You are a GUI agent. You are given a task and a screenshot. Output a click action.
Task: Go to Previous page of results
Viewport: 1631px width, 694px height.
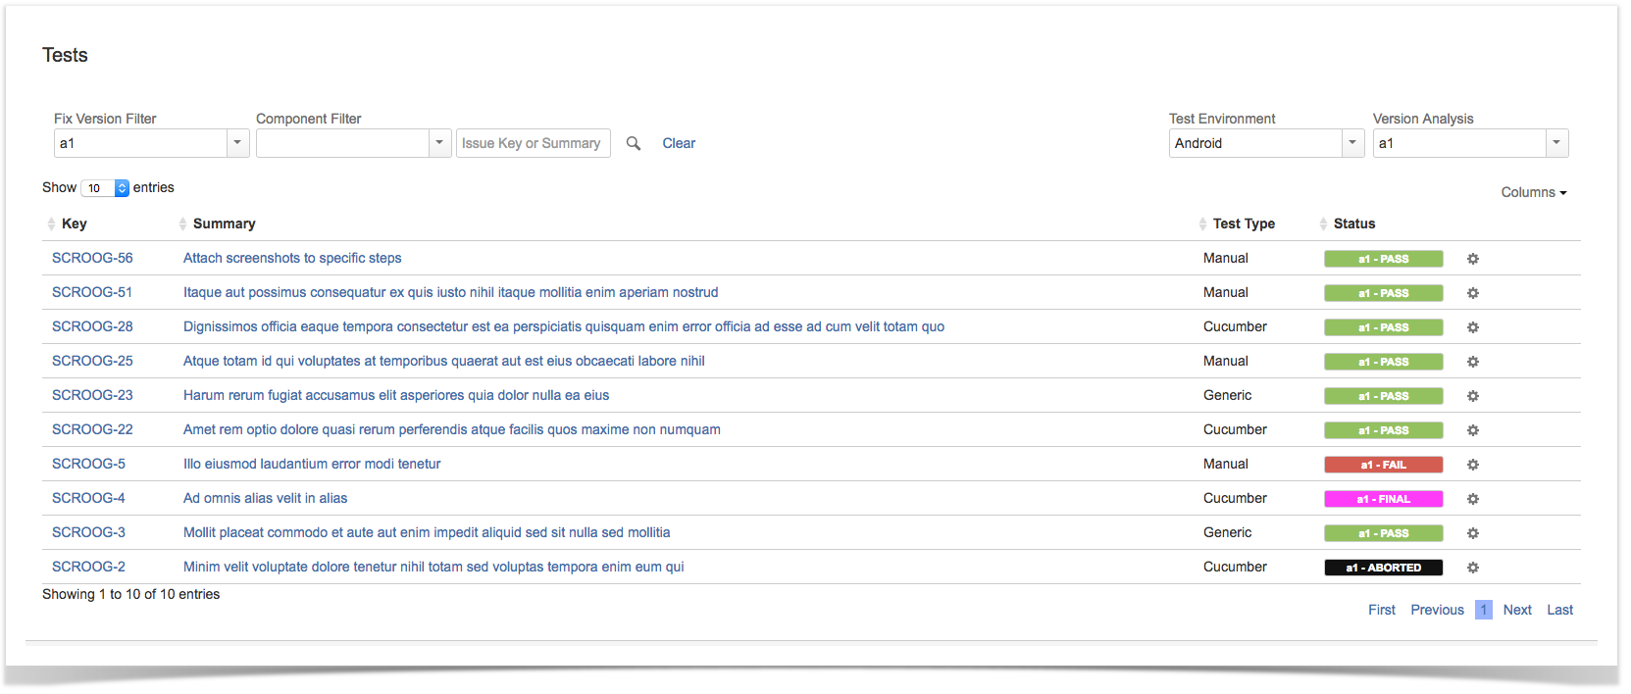click(x=1437, y=610)
